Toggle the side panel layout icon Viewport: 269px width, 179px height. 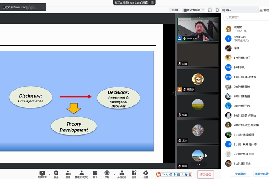pos(217,10)
